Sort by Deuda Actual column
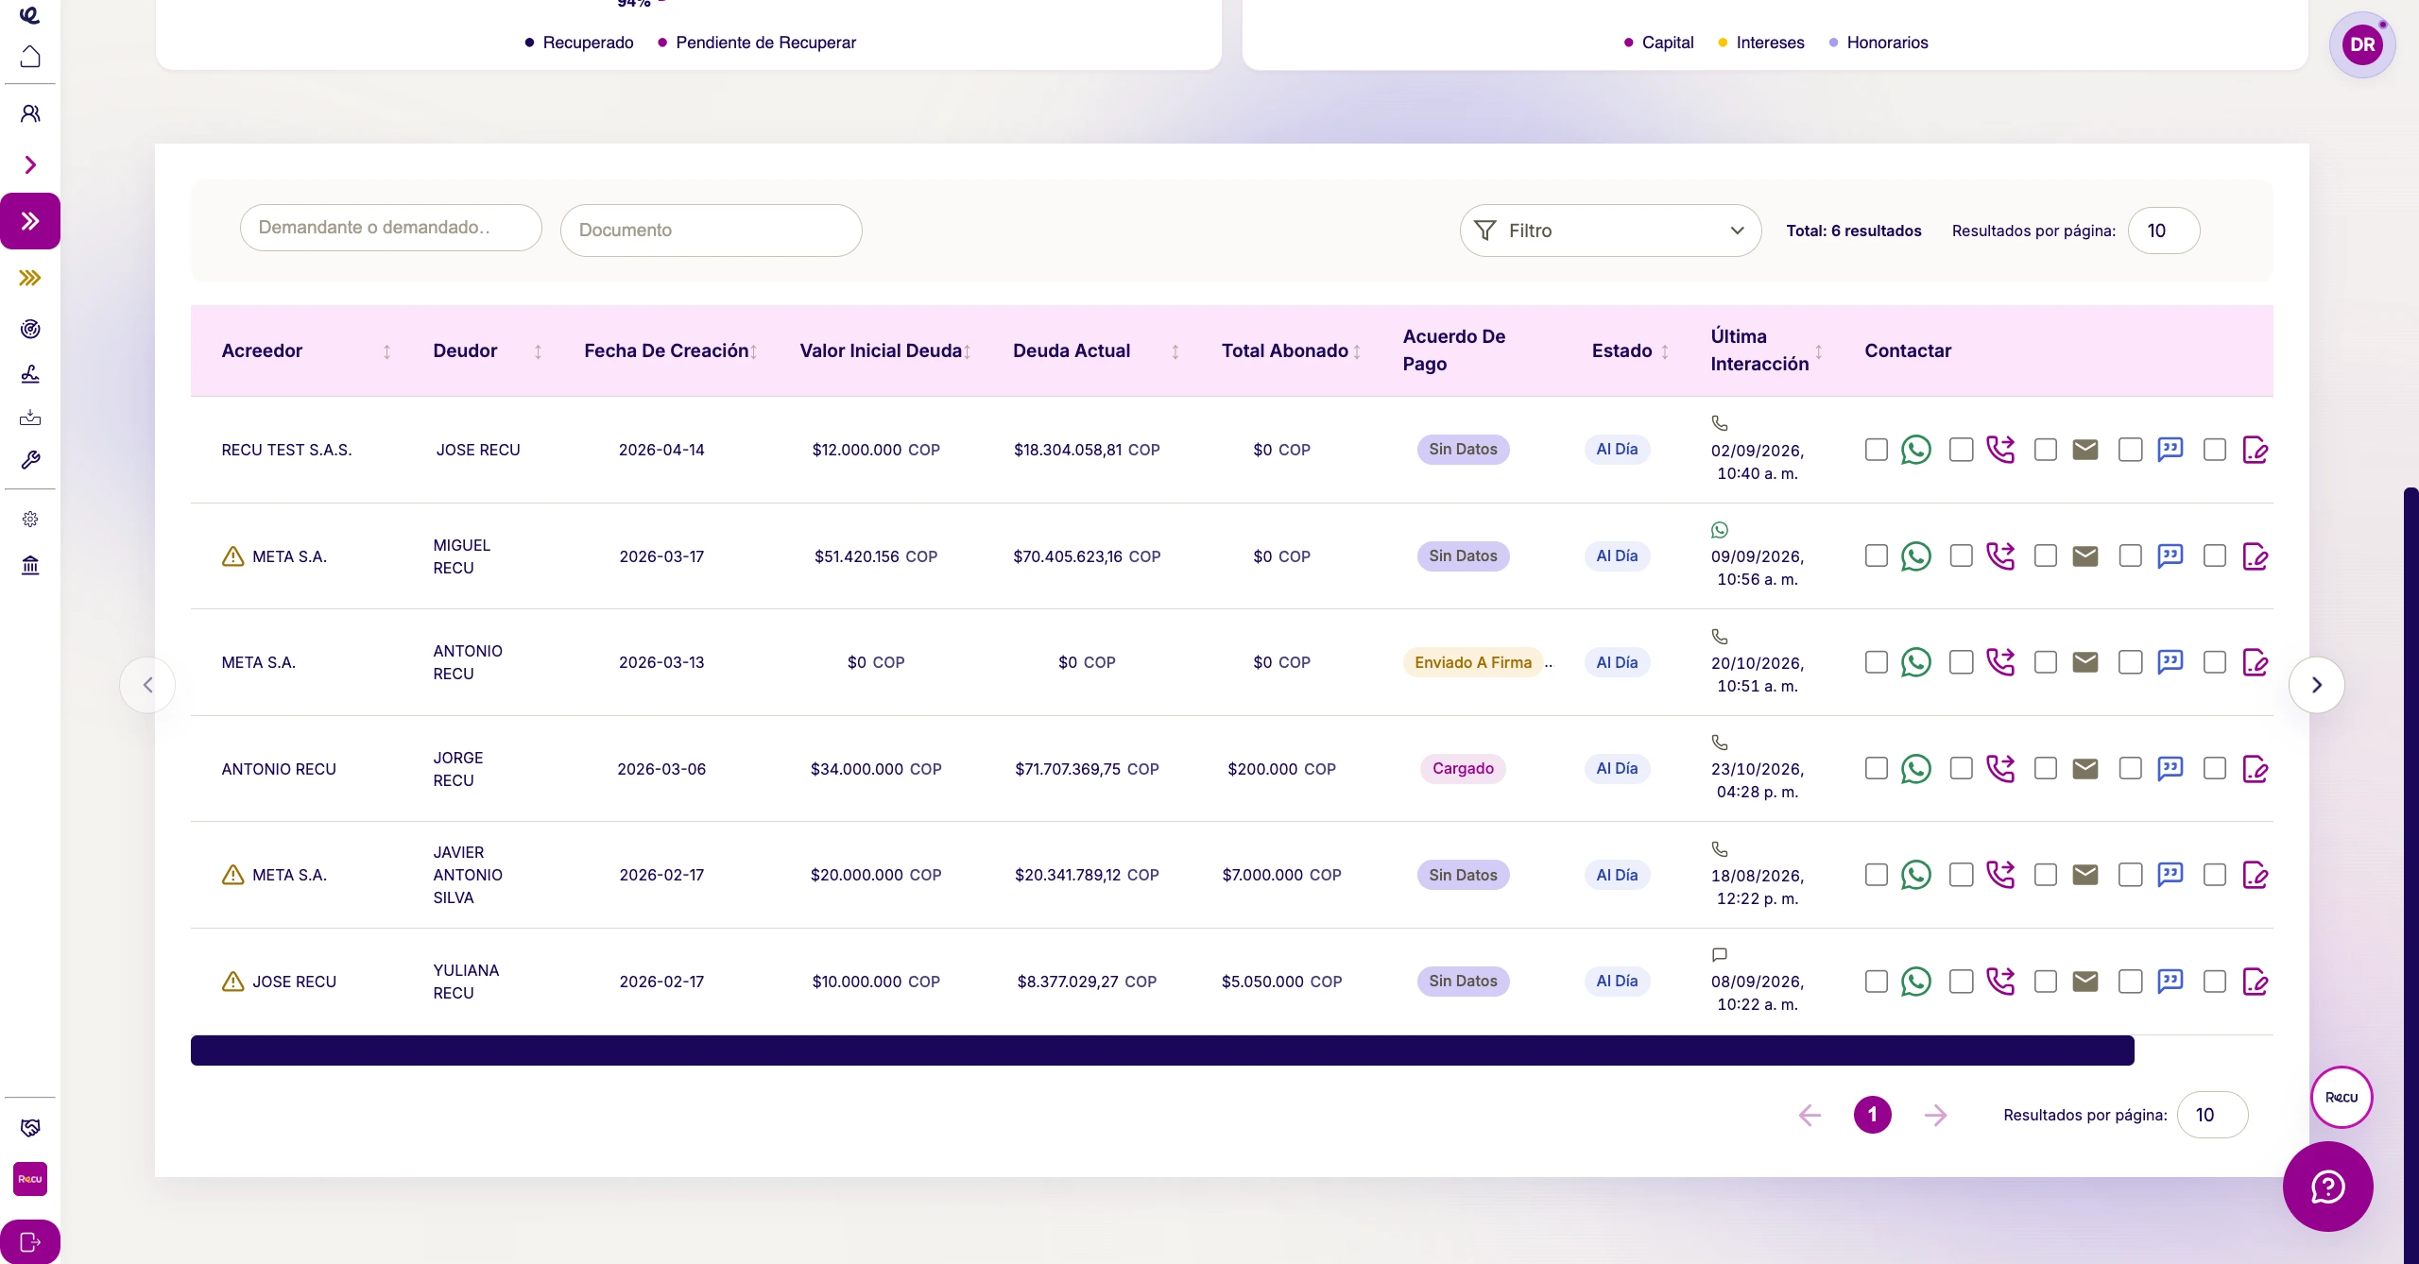2419x1264 pixels. pos(1175,351)
